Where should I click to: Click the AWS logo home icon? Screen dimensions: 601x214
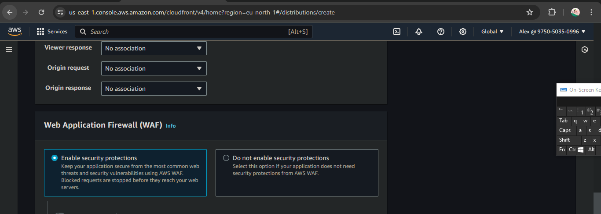15,32
